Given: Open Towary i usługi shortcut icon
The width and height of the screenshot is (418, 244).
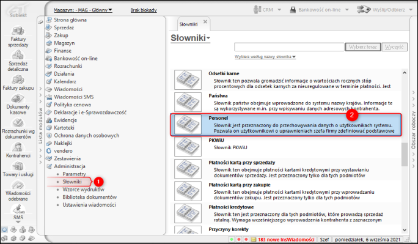Looking at the screenshot, I should tap(18, 166).
